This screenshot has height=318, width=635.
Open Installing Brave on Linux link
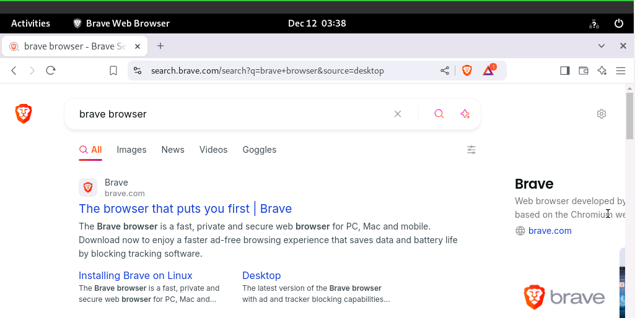click(135, 275)
